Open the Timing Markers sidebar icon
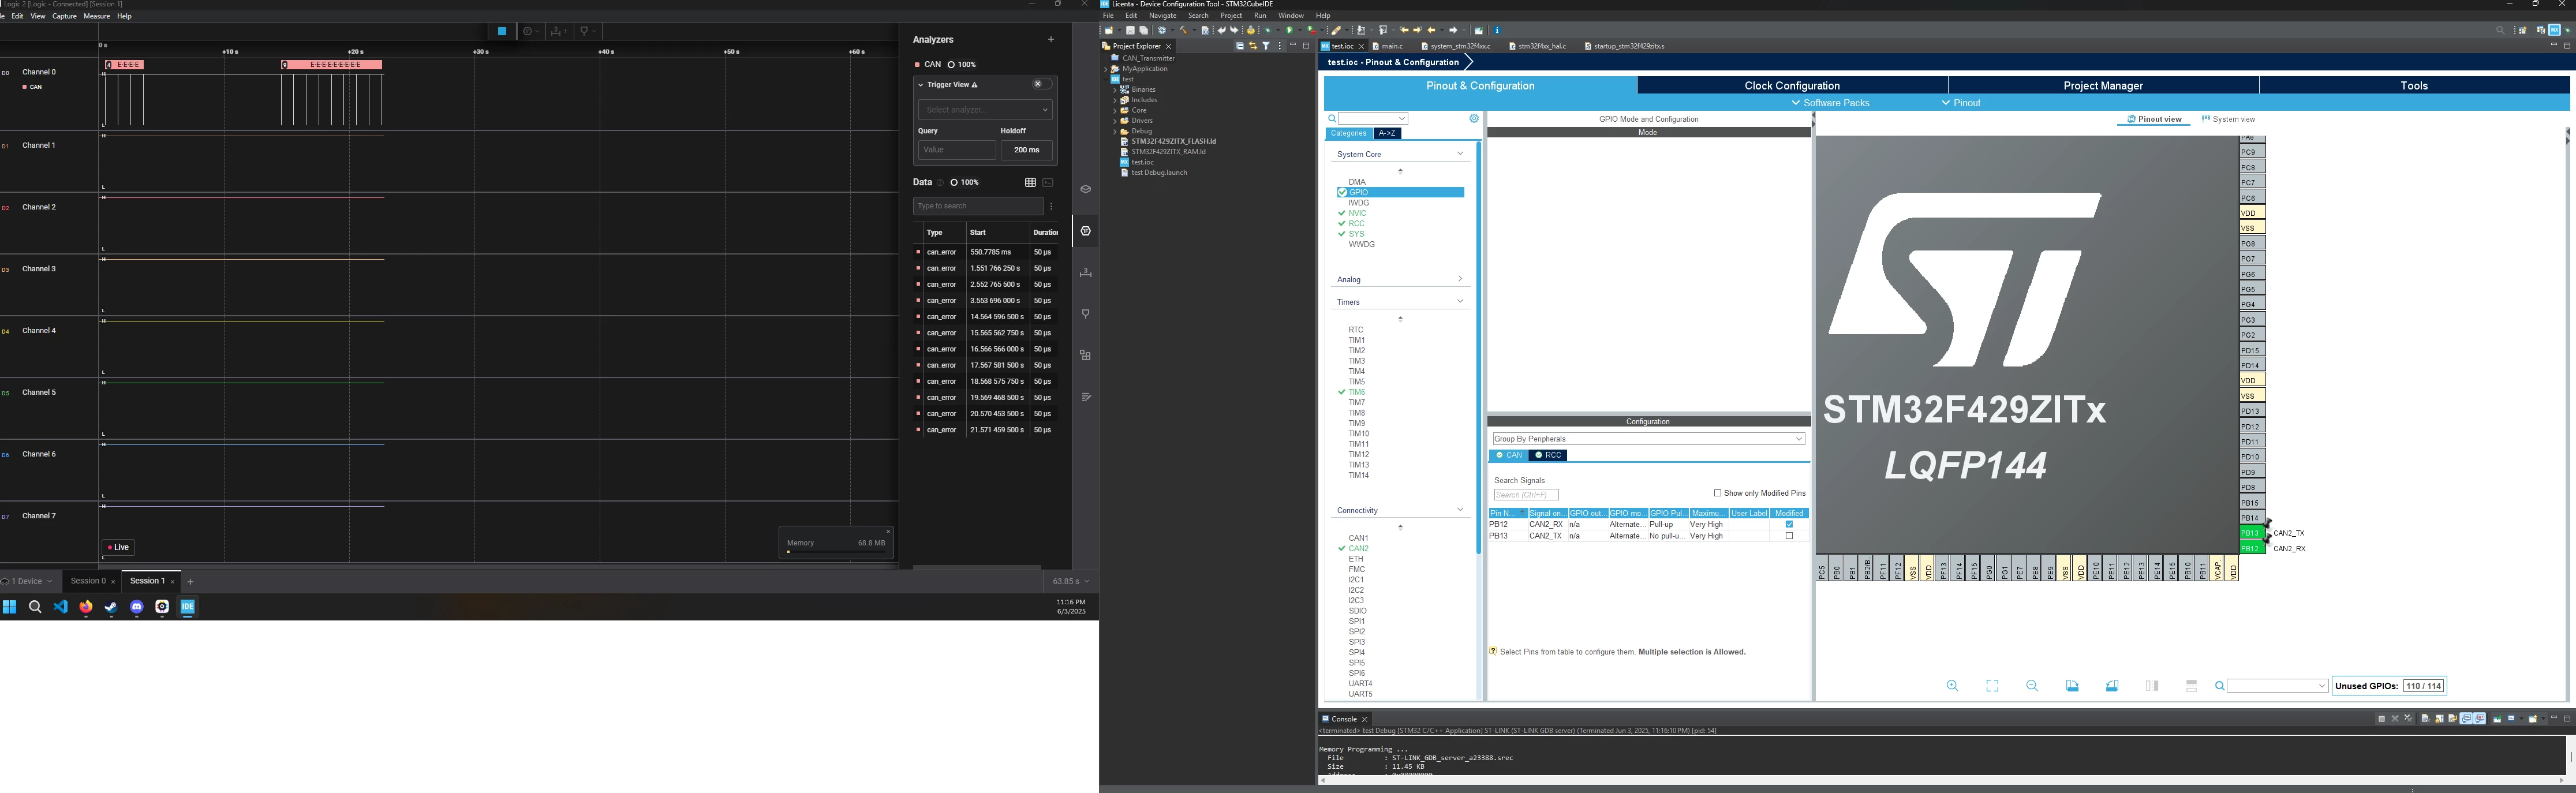The image size is (2576, 793). 1085,273
